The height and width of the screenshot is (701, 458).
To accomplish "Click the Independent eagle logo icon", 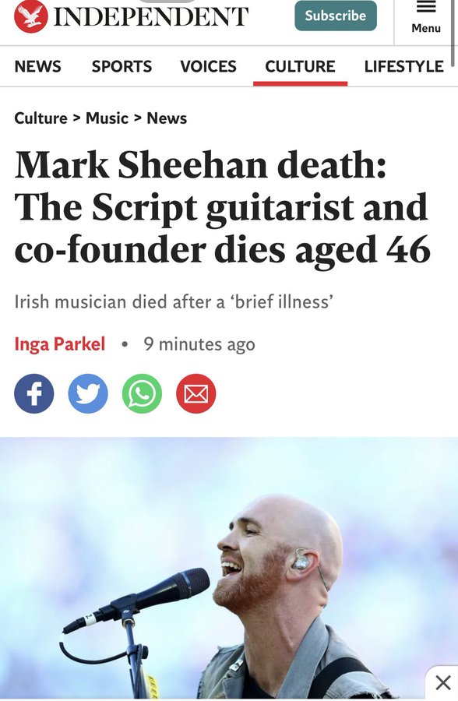I will click(31, 16).
